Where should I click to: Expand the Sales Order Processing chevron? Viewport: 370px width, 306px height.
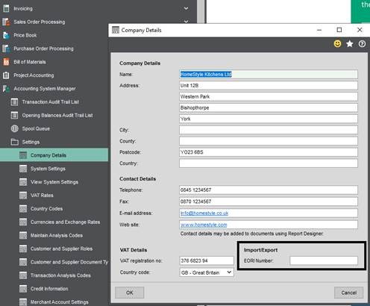[186, 22]
